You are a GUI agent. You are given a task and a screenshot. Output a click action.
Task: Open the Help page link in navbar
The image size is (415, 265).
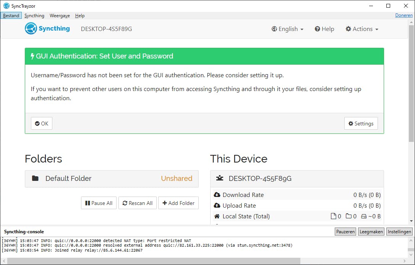324,29
